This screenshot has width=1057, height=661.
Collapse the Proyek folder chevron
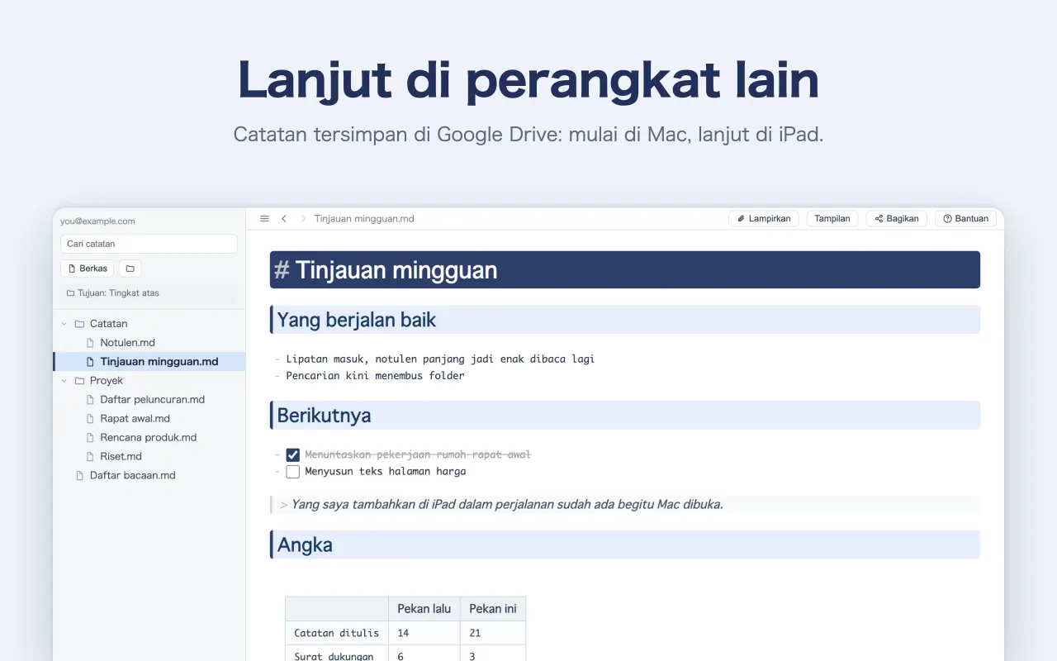click(x=64, y=381)
